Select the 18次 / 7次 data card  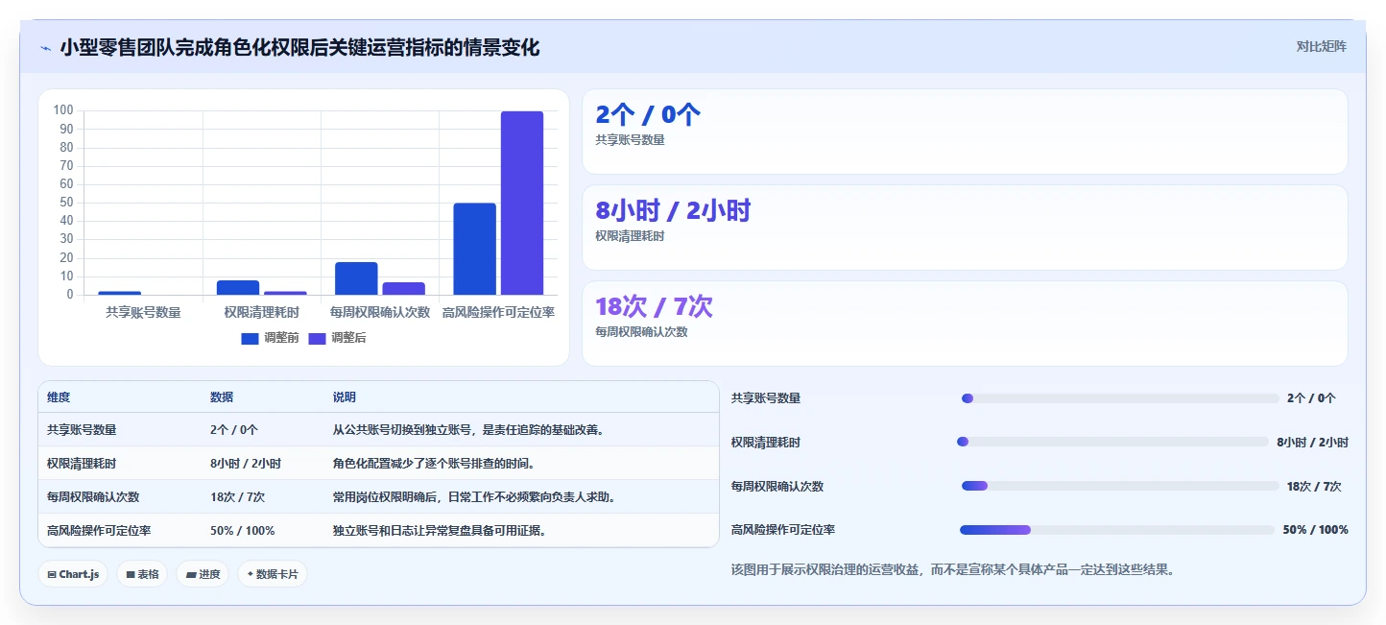(965, 324)
